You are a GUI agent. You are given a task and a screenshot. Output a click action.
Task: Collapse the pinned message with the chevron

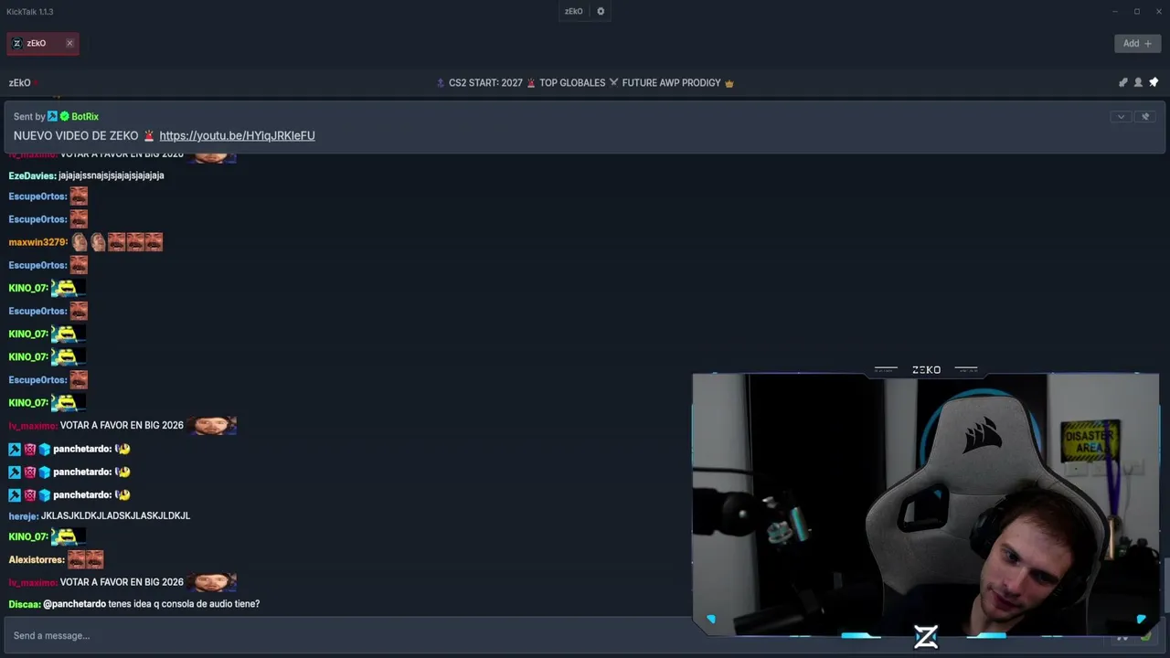pyautogui.click(x=1121, y=117)
